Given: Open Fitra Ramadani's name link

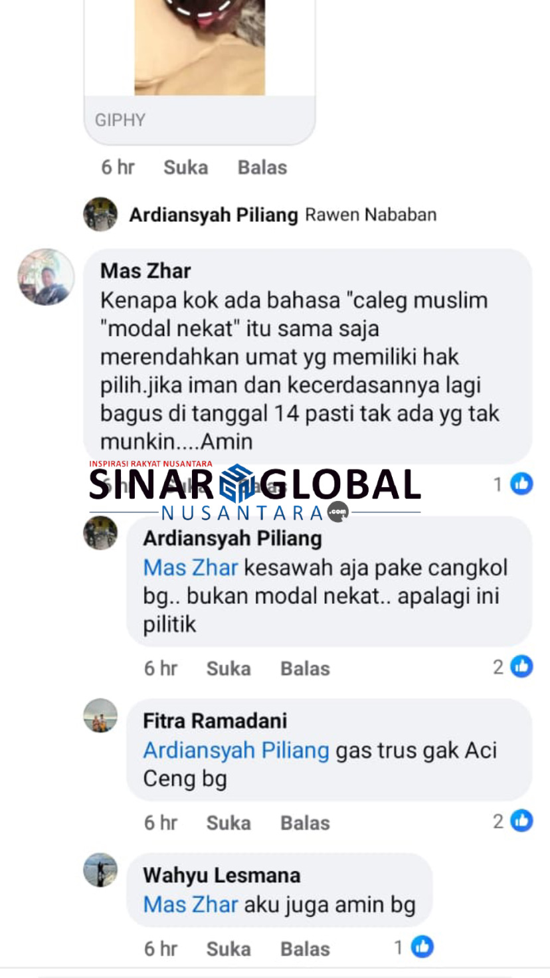Looking at the screenshot, I should pyautogui.click(x=215, y=721).
